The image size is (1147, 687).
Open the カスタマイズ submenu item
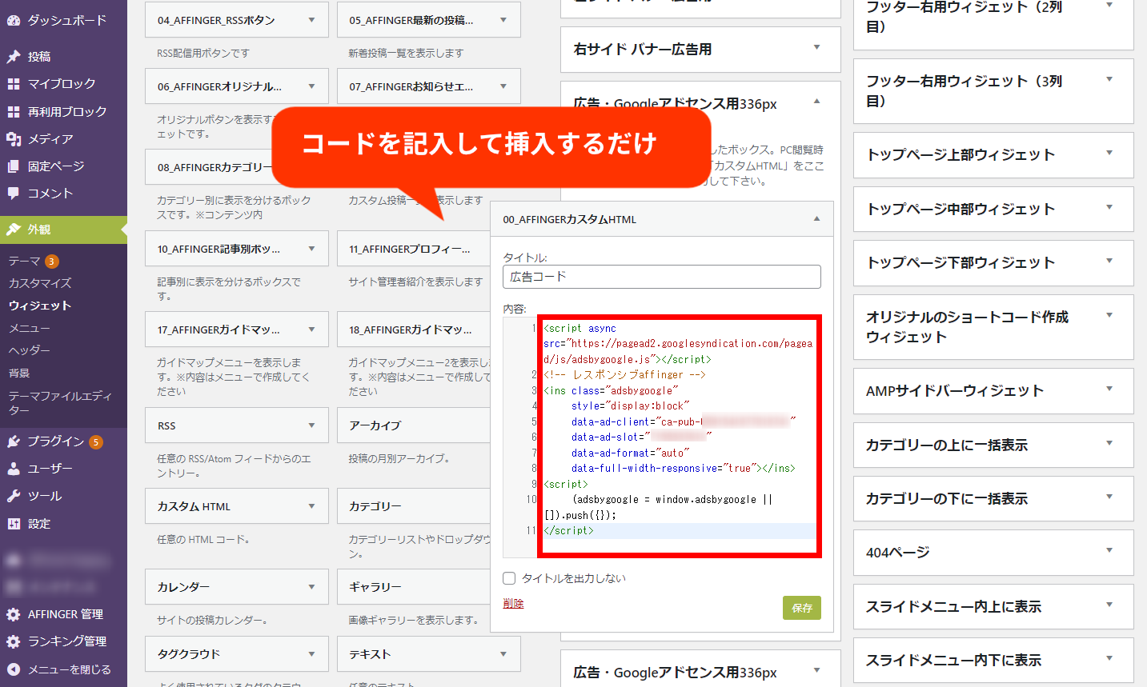point(40,283)
